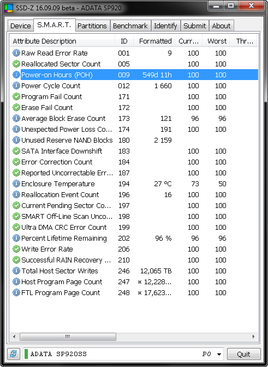
Task: Open the Identify tab
Action: 165,26
